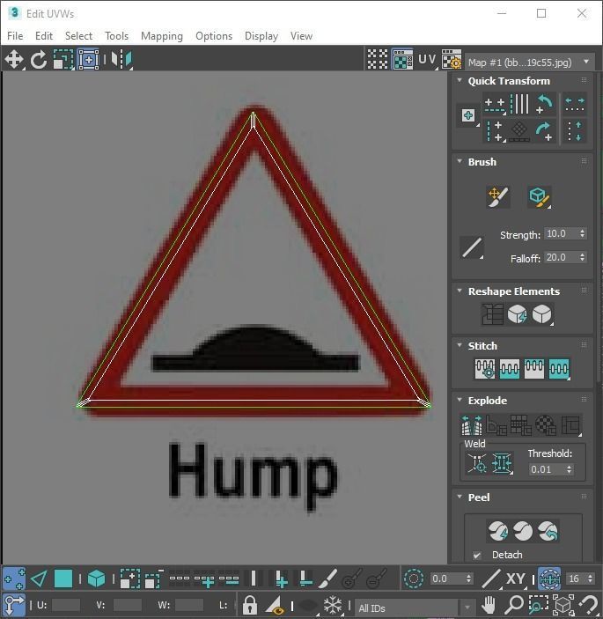This screenshot has height=619, width=603.
Task: Toggle the selection lock padlock icon
Action: pos(249,605)
